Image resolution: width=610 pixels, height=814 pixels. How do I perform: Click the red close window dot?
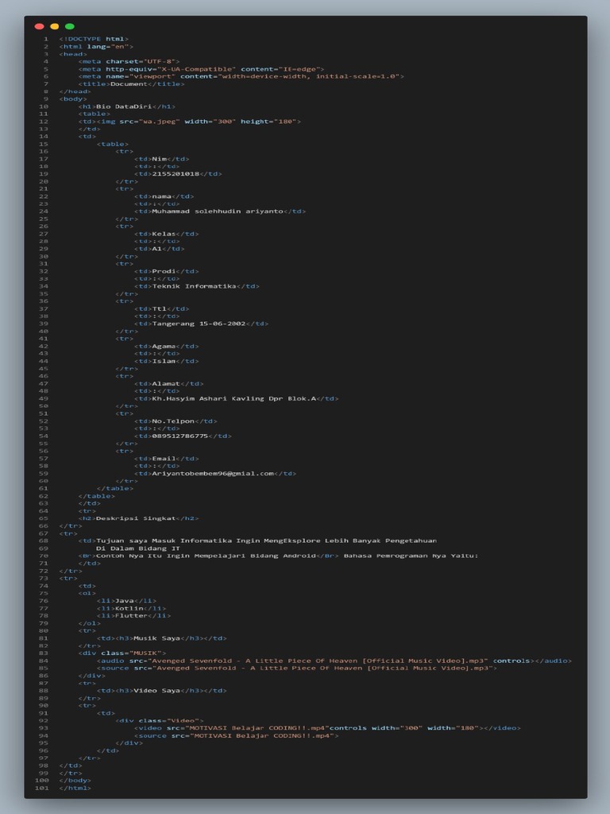tap(40, 26)
